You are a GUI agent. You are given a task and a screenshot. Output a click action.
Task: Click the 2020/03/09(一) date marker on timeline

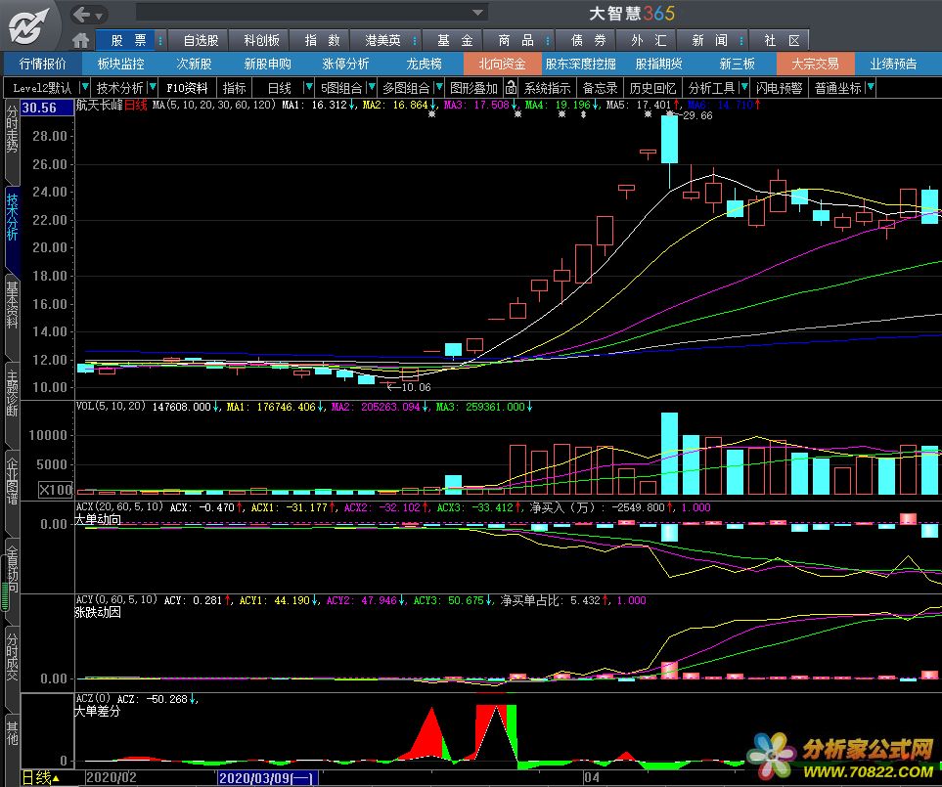[267, 778]
